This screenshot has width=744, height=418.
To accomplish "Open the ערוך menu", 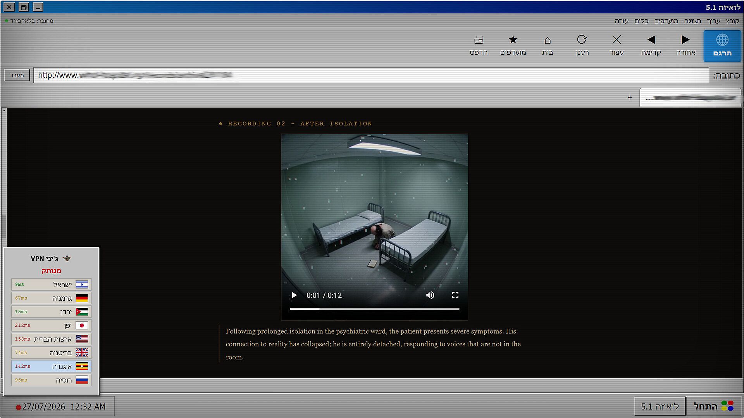I will 713,21.
